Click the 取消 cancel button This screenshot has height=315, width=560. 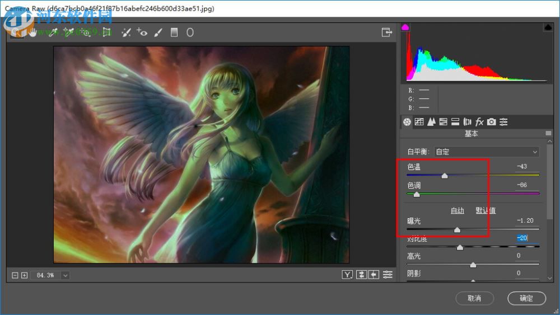point(475,298)
